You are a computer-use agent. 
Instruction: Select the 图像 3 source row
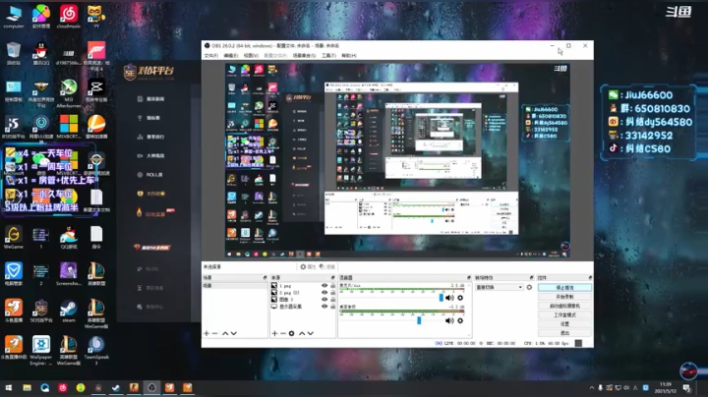click(303, 299)
